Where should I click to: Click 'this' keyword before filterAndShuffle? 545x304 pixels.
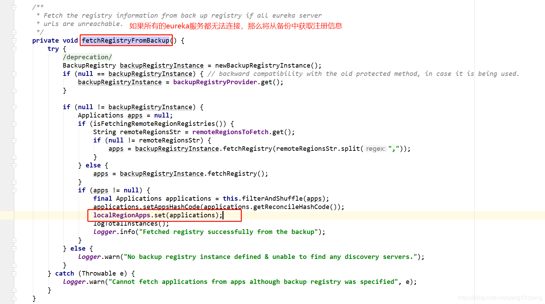point(230,199)
